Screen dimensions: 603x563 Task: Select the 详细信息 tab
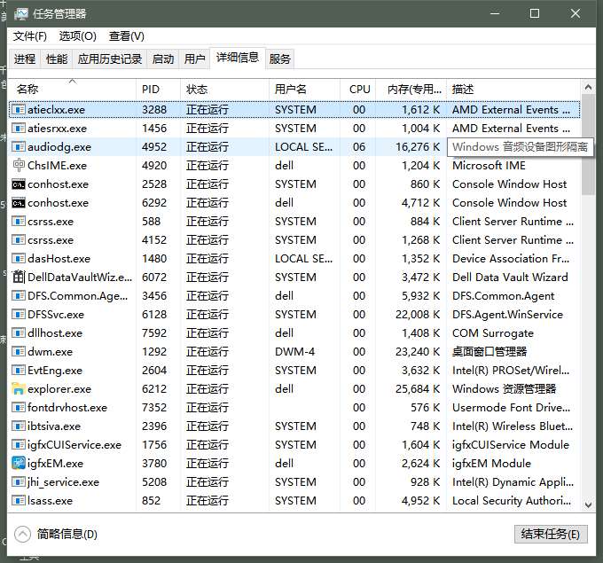click(x=238, y=58)
